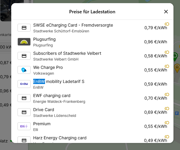Click provider Stadtwerke Schüttorf-Emsbüren

coord(61,31)
